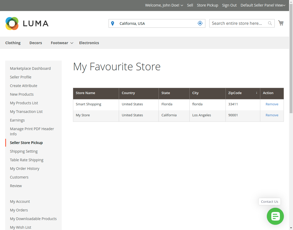Sign out of the account

coord(229,5)
